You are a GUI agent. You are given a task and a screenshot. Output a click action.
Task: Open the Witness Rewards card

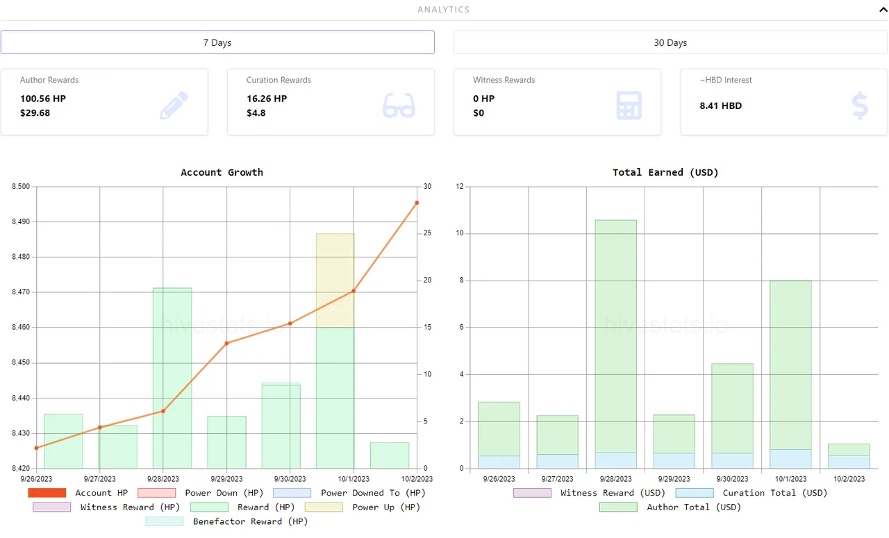pos(557,102)
